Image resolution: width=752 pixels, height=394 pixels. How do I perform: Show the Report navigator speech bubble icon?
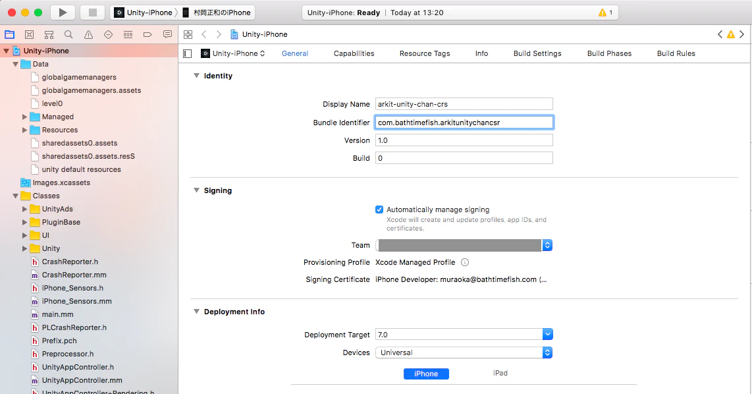tap(167, 34)
